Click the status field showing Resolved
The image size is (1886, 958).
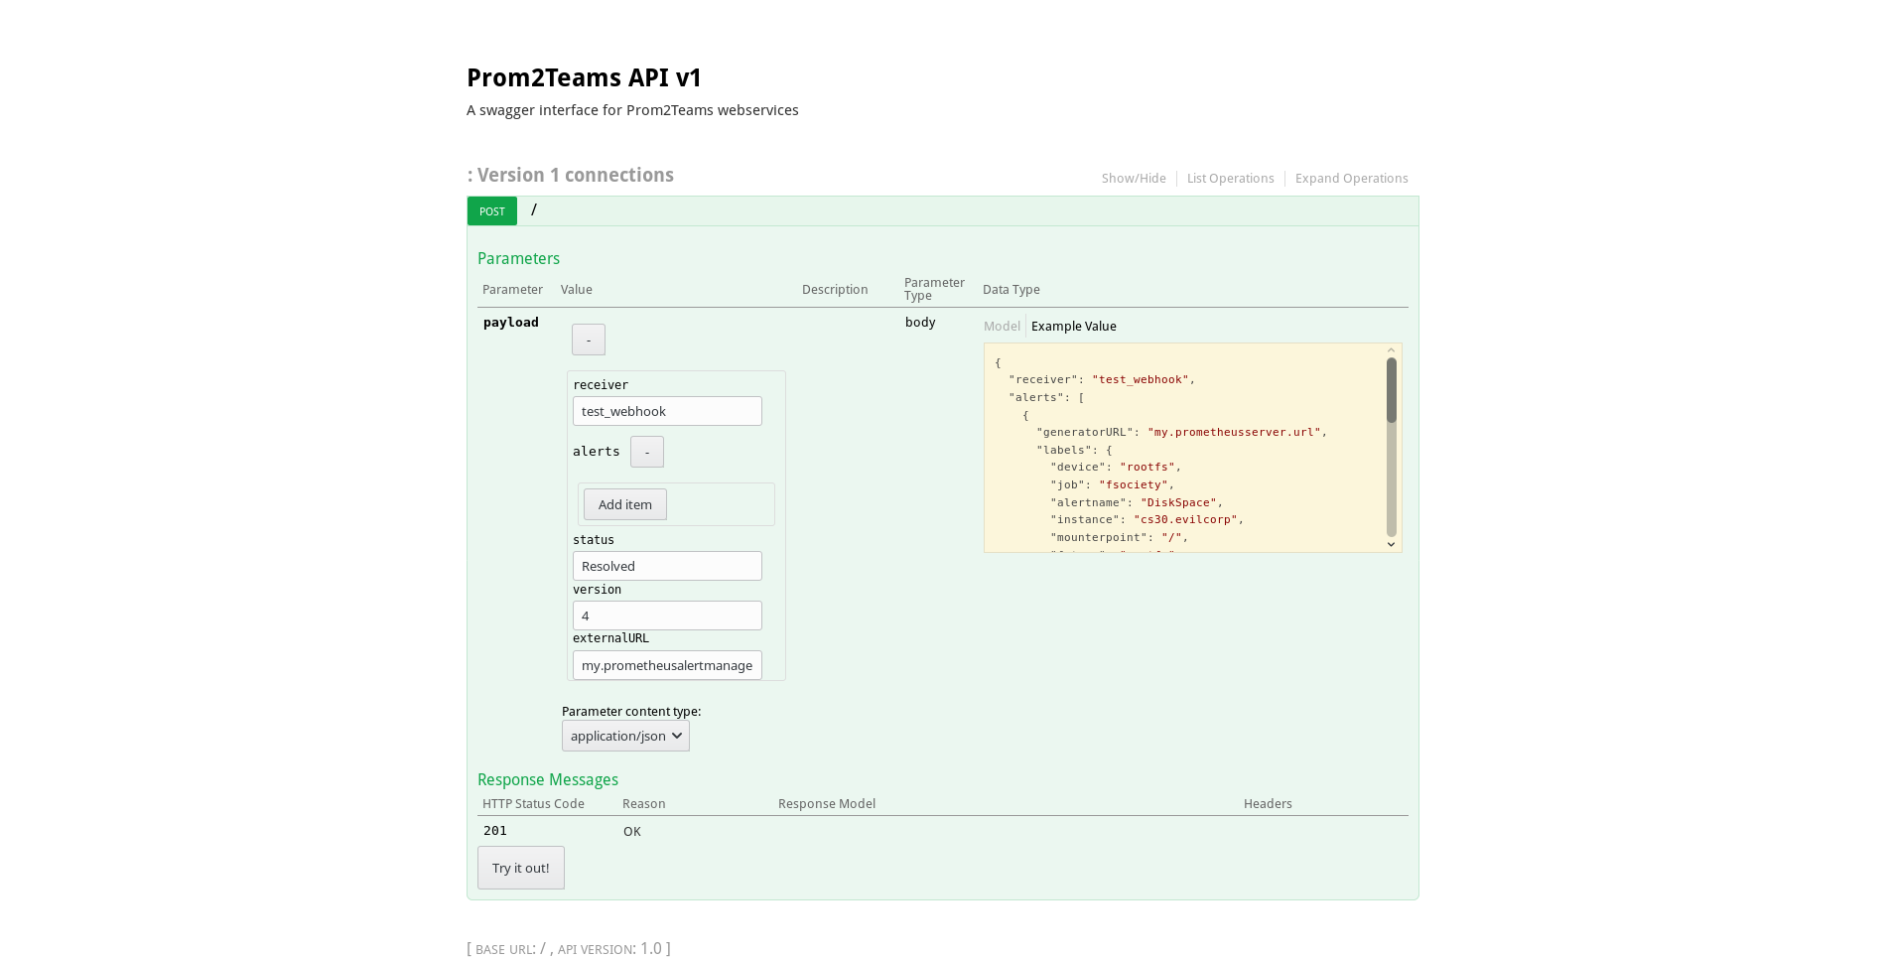[x=666, y=565]
